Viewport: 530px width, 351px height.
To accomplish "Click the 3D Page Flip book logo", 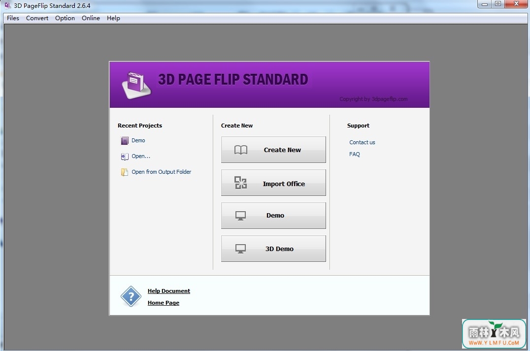I will 136,86.
